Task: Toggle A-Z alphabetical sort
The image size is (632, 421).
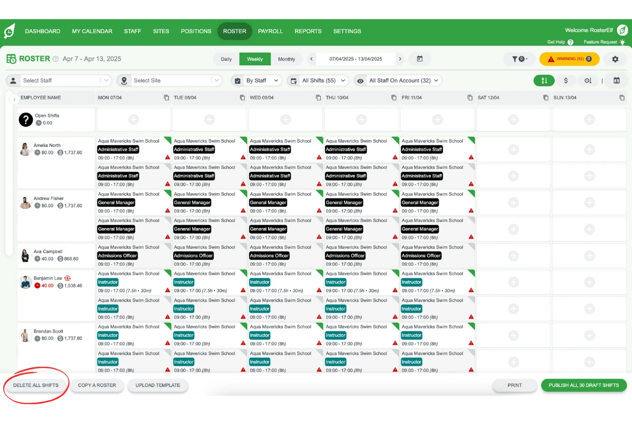Action: coord(544,81)
